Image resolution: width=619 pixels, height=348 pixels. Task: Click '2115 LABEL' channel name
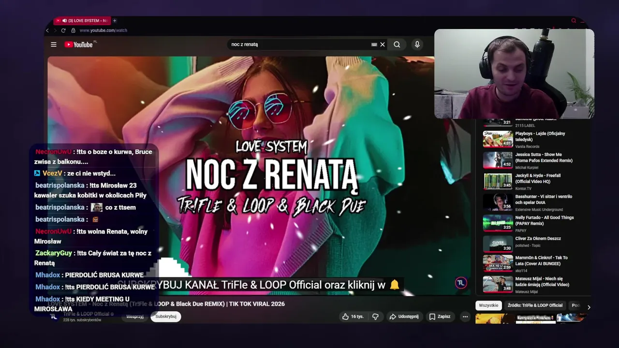click(x=525, y=126)
